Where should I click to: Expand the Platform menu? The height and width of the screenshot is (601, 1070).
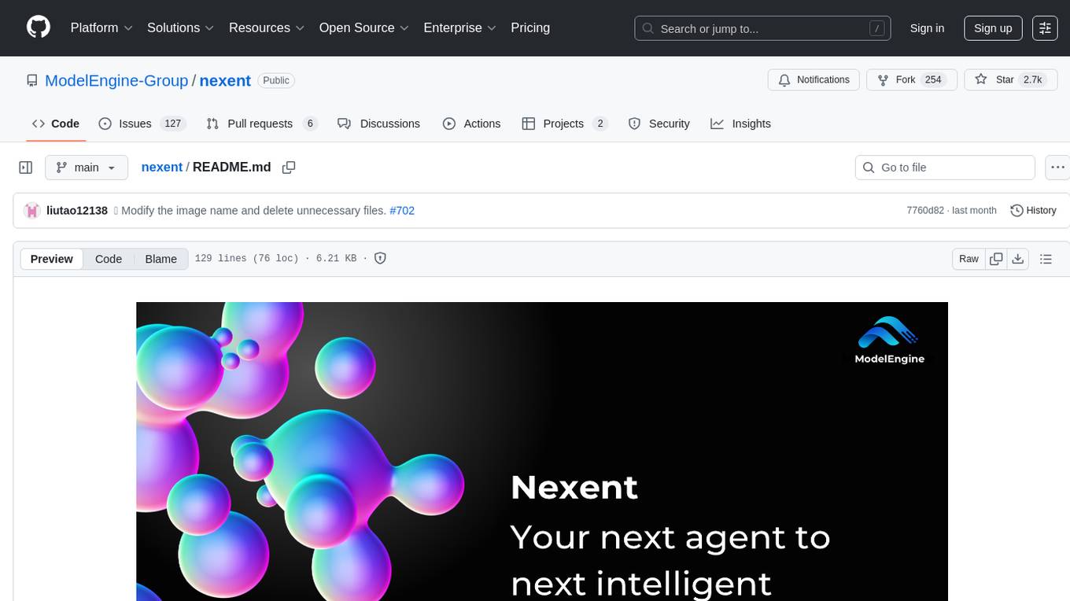click(x=101, y=28)
